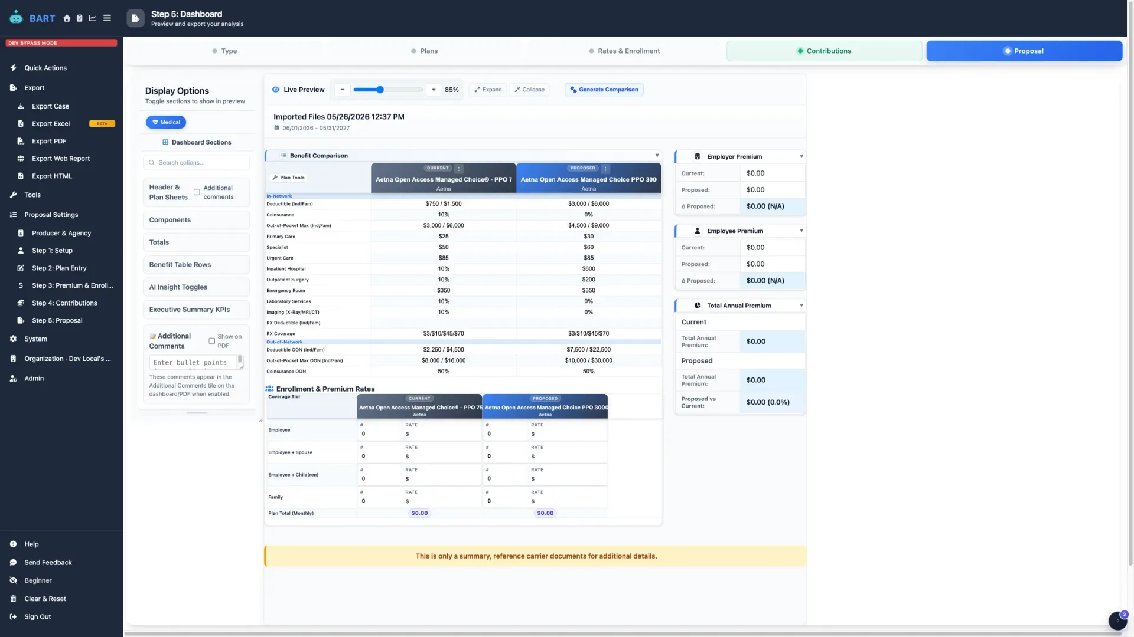Open Step 5: Proposal in sidebar

point(57,321)
